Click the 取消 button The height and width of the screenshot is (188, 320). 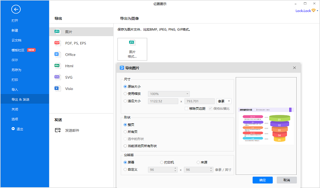click(286, 180)
